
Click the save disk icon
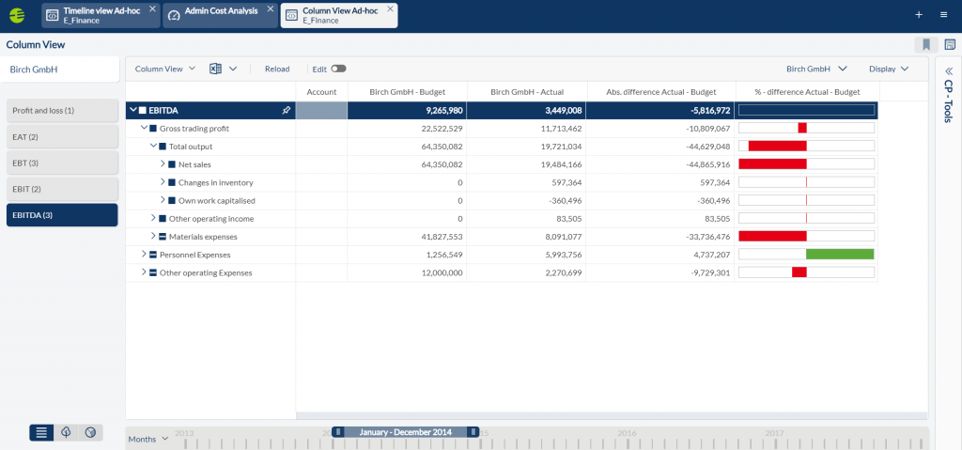pos(950,44)
